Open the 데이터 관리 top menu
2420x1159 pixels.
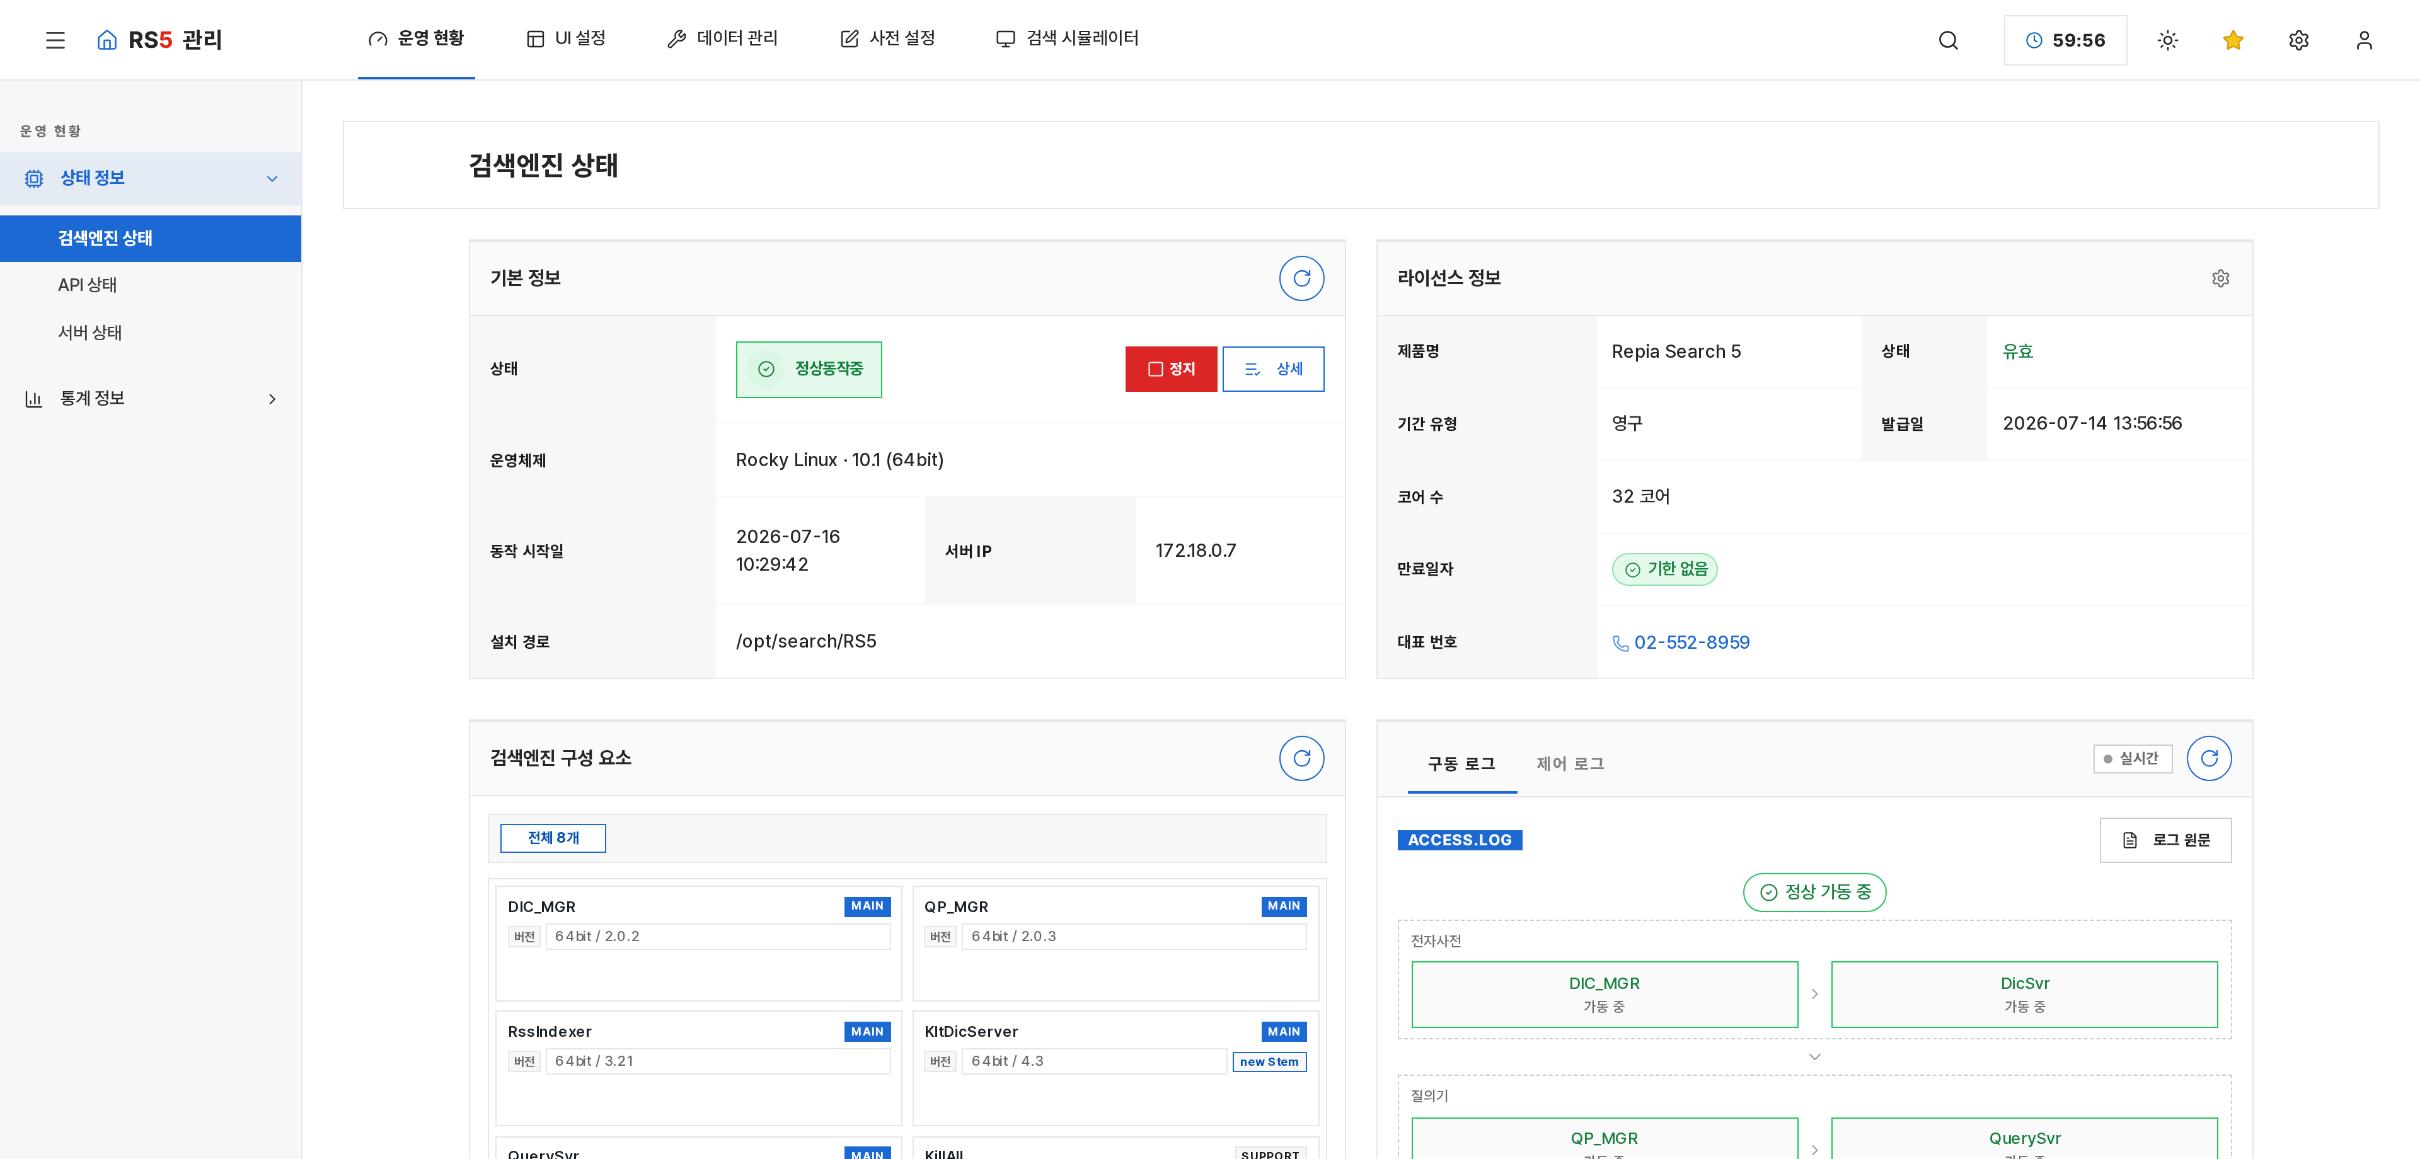pyautogui.click(x=722, y=38)
